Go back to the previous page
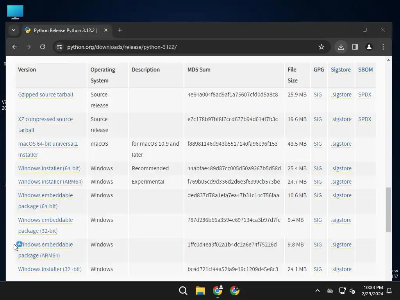 (x=14, y=47)
